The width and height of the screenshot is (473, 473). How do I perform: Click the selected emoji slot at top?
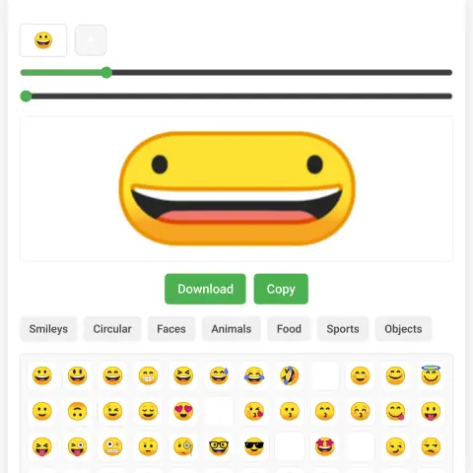point(43,40)
